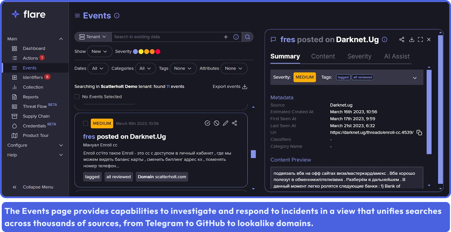The image size is (451, 232).
Task: Check the No Events Selected checkbox
Action: pos(77,97)
